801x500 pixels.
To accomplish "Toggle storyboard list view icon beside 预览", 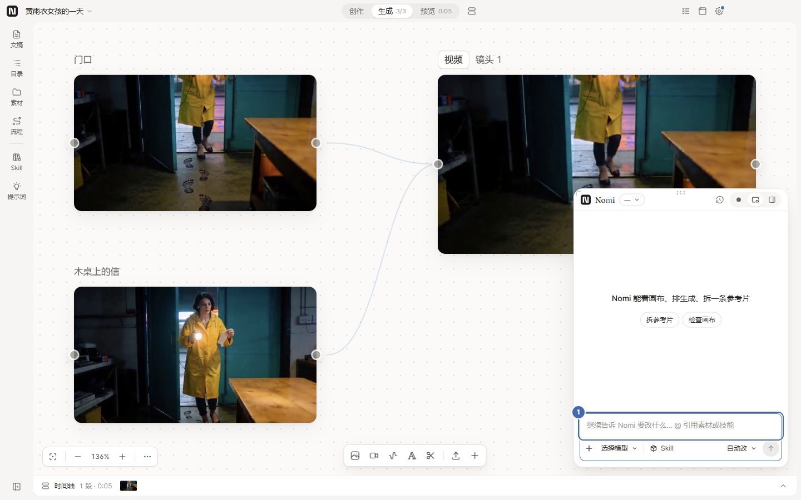I will pyautogui.click(x=472, y=11).
